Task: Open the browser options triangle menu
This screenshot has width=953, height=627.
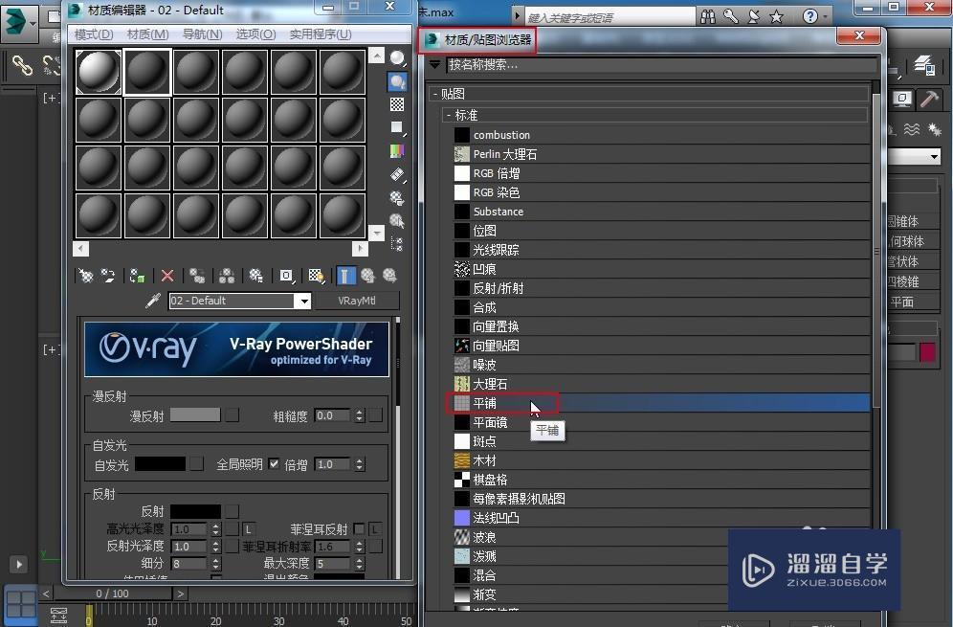Action: coord(435,64)
